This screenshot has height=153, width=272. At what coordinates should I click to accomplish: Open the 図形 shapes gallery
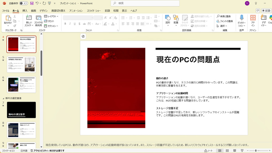[168, 20]
